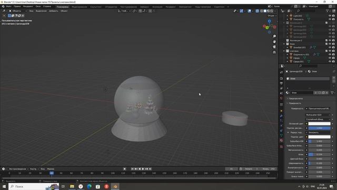Click the navigation axis gizmo
Viewport: 337px width, 190px height.
pyautogui.click(x=269, y=26)
